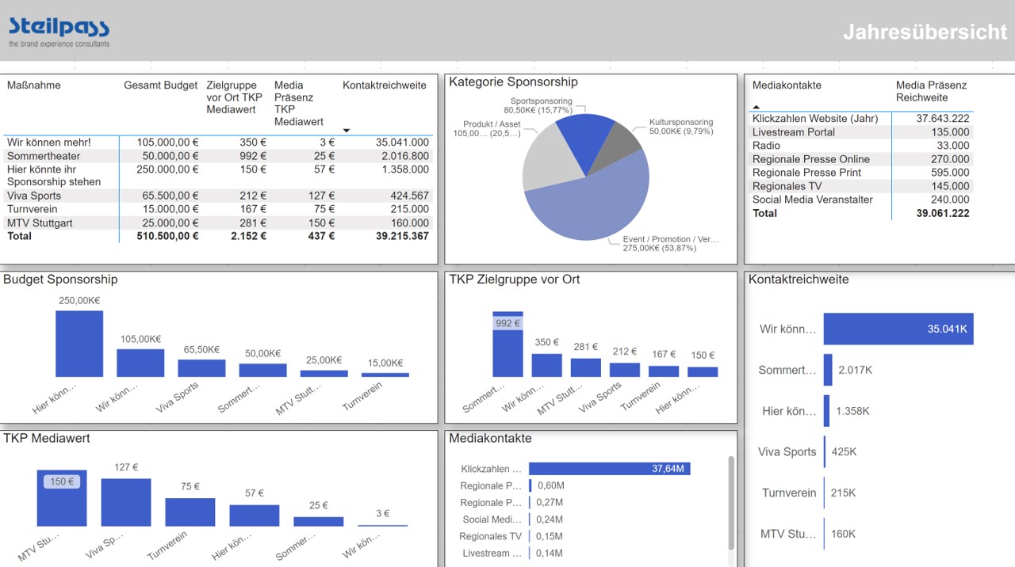Sort table by Gesamt Budget column header
The image size is (1015, 567).
point(160,86)
